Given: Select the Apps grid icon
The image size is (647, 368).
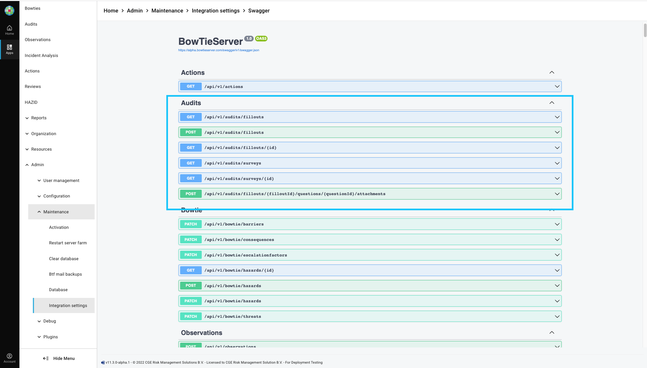Looking at the screenshot, I should pos(9,49).
